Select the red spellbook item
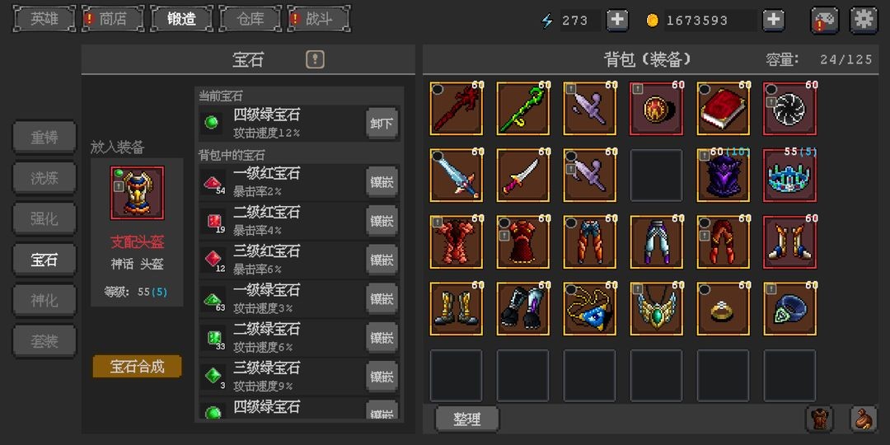Screen dimensions: 890x445 click(x=724, y=109)
